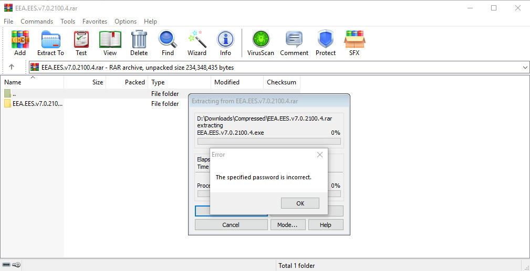Sort by the Checksum column header

click(282, 82)
